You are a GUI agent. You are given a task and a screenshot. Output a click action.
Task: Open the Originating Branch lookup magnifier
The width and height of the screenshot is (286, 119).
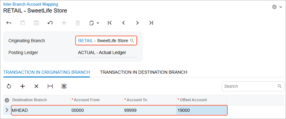click(x=132, y=41)
